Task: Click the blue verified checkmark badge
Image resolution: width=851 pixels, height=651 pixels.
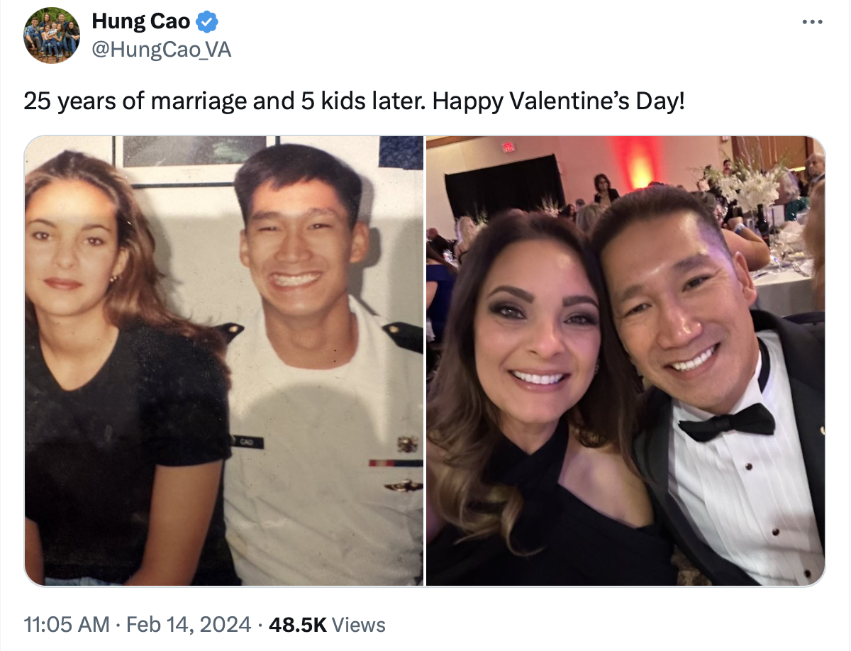Action: click(x=206, y=22)
